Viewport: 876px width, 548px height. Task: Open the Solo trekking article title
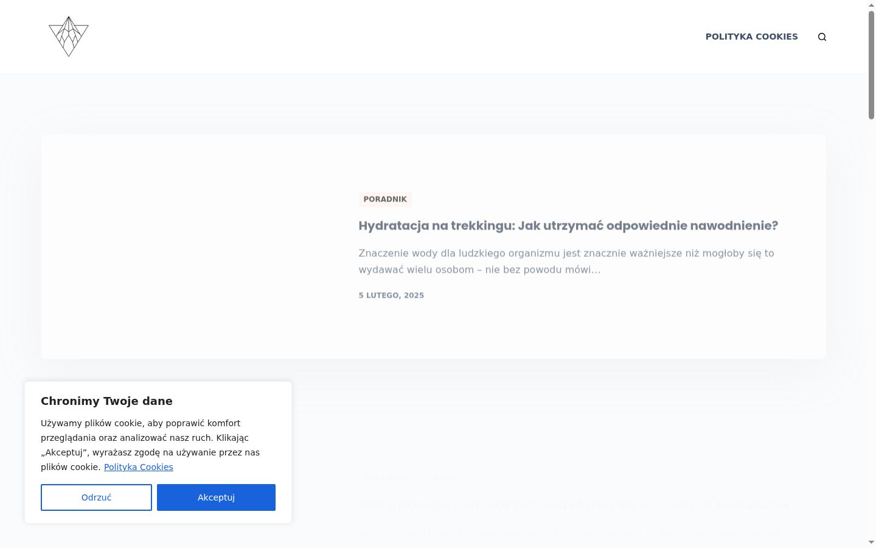574,505
